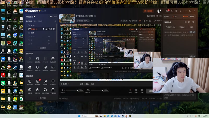Edit the stream title pencil icon
This screenshot has height=118, width=209.
tap(95, 16)
